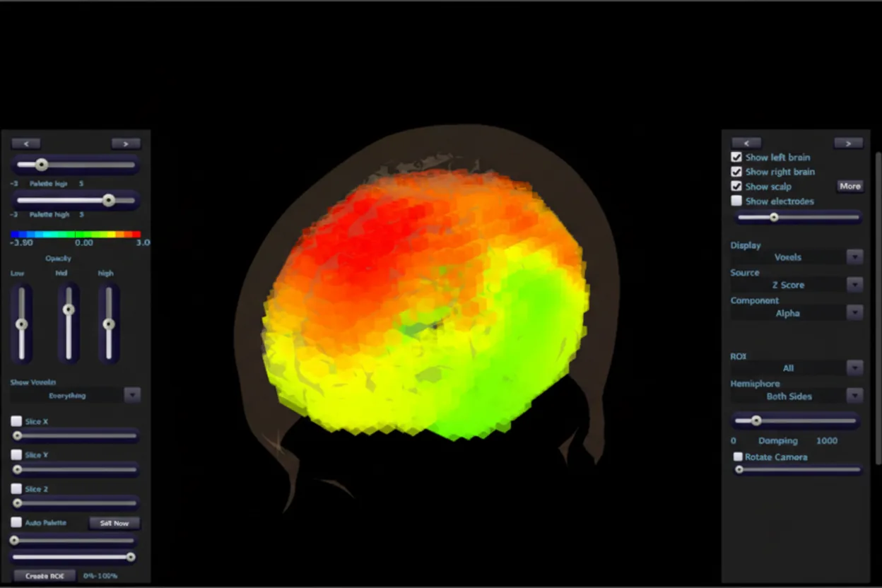Click the More button

[x=850, y=186]
